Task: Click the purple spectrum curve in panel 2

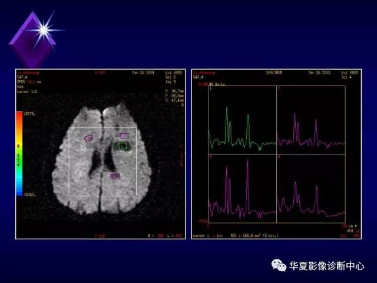Action: [311, 130]
